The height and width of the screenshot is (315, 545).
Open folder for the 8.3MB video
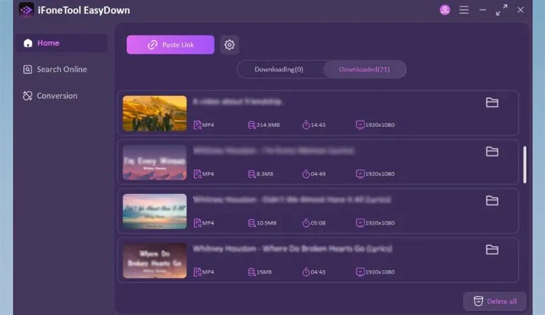492,151
